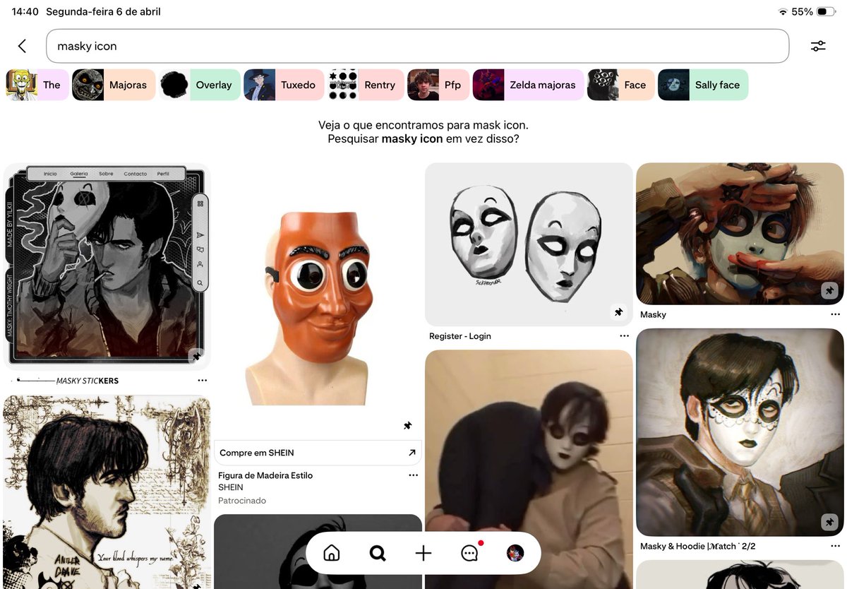
Task: Open Figura de Madeira Estilo title
Action: click(265, 475)
